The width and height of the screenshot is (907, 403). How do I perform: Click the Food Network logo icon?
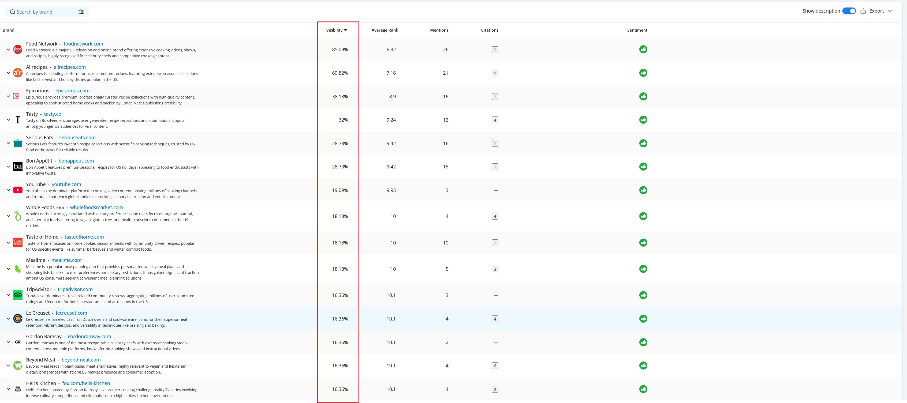click(x=18, y=50)
